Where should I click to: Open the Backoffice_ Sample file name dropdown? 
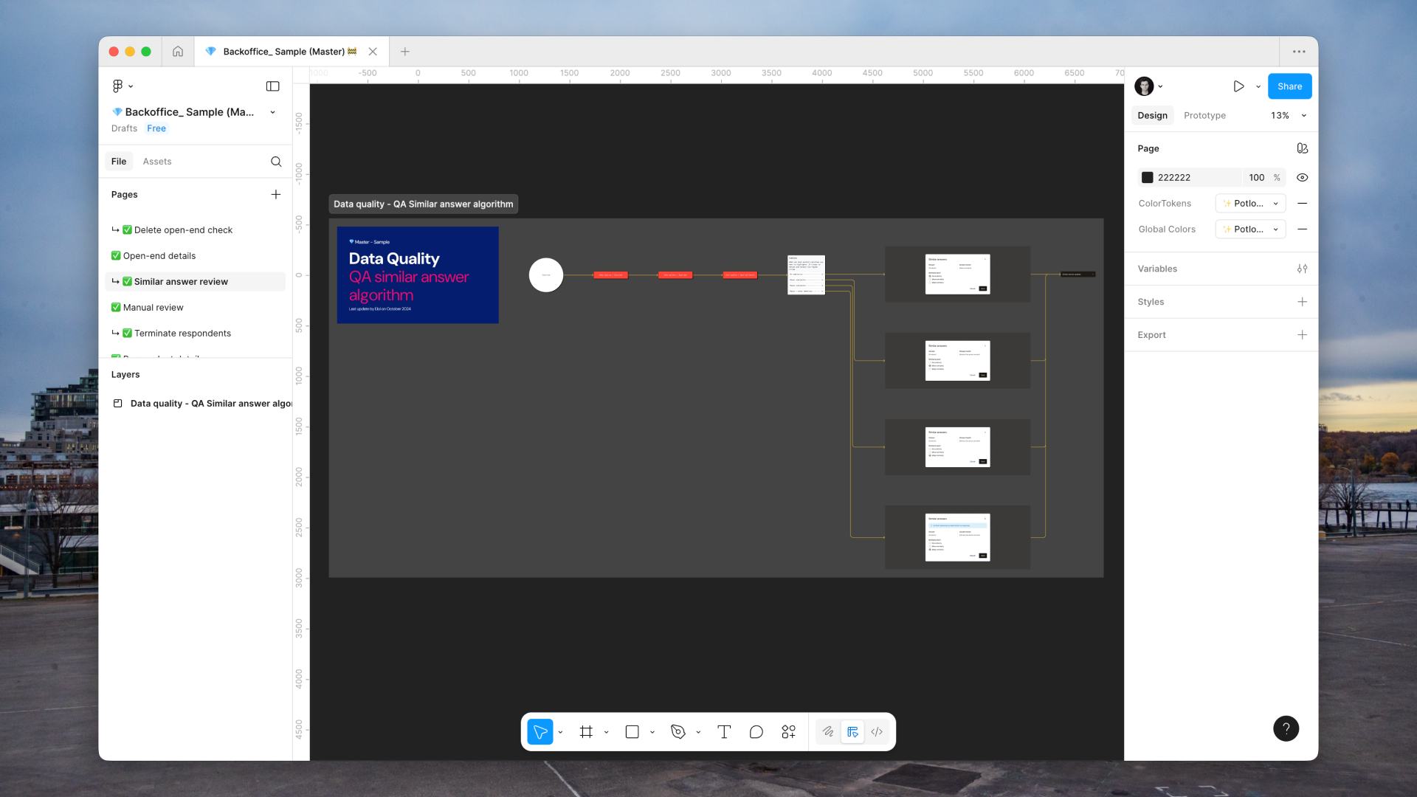[x=272, y=112]
